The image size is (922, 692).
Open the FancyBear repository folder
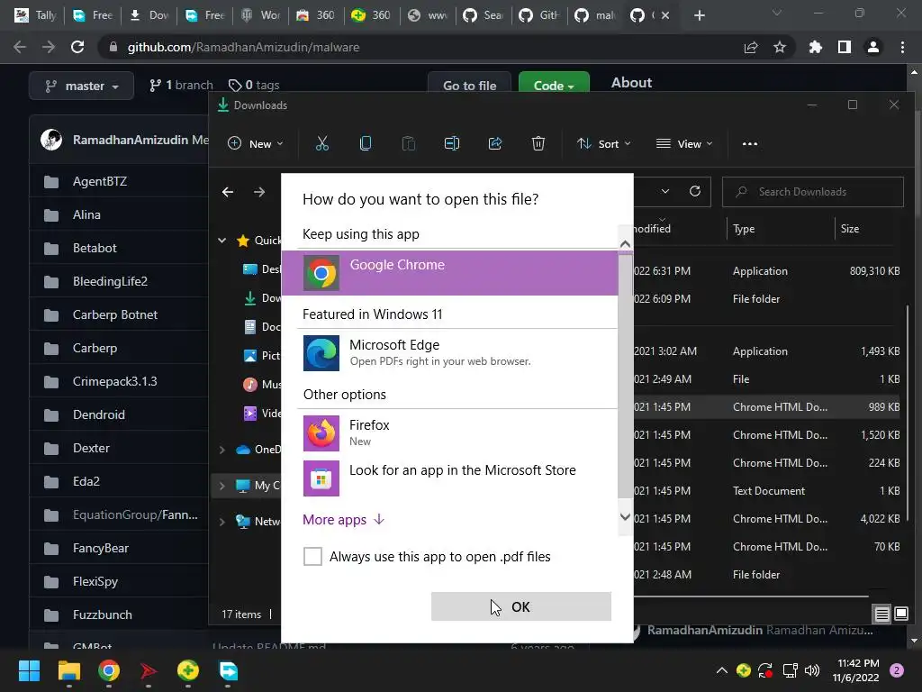pos(101,549)
